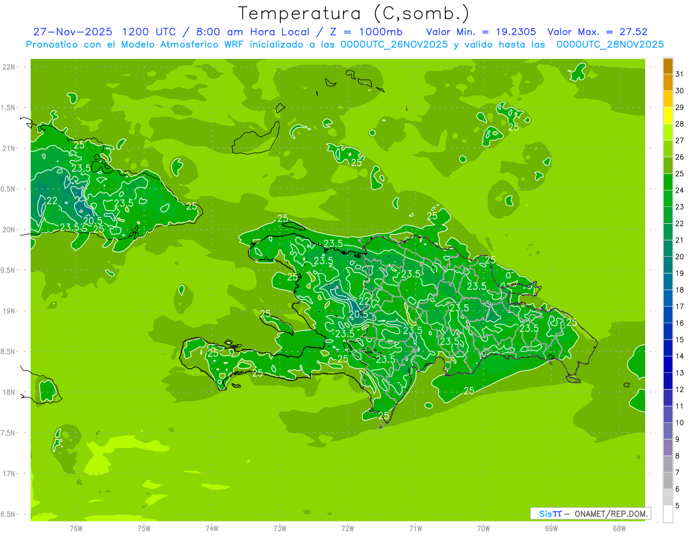This screenshot has height=536, width=695.
Task: Click the 73W longitude axis label
Action: [280, 528]
